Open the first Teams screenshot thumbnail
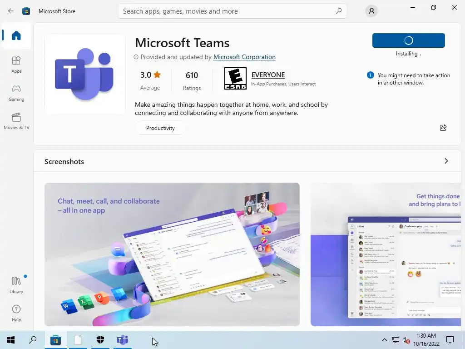465x349 pixels. pos(172,254)
